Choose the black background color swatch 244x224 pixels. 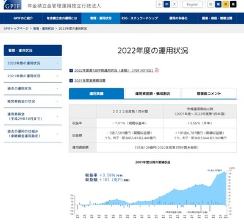pos(233,4)
